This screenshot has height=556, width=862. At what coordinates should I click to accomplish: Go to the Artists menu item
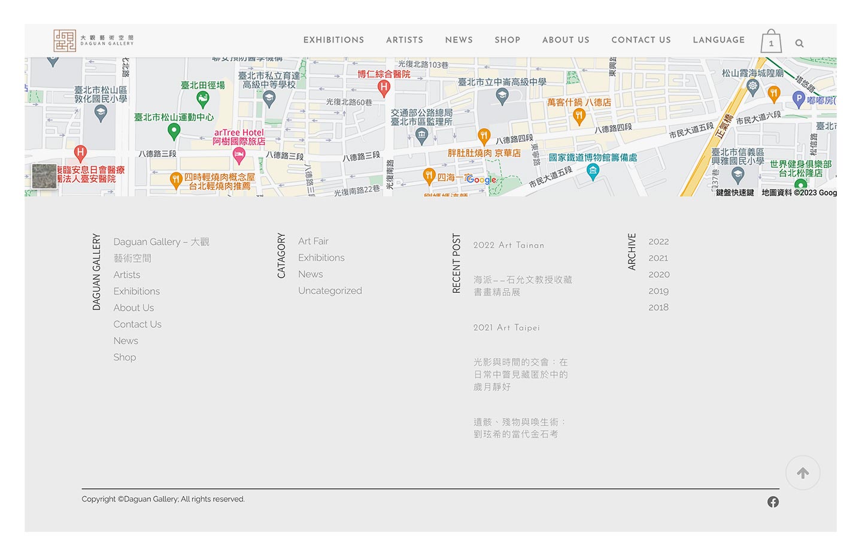[404, 40]
